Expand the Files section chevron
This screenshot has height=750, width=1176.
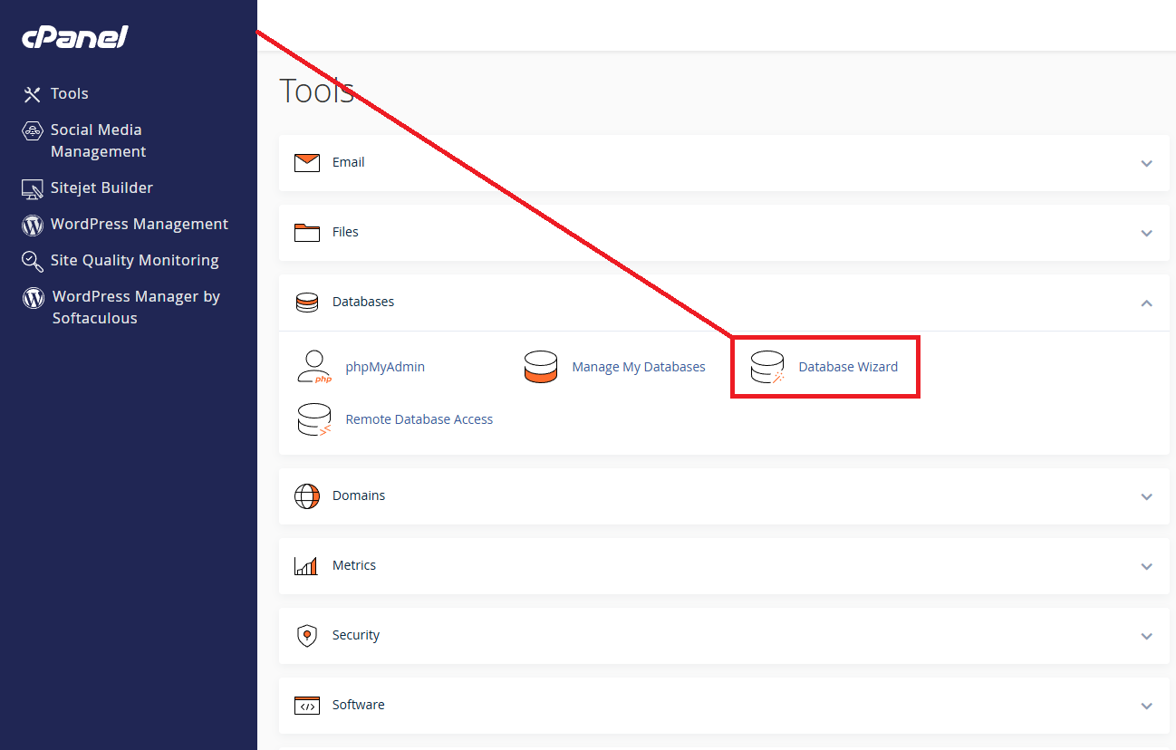pyautogui.click(x=1147, y=234)
